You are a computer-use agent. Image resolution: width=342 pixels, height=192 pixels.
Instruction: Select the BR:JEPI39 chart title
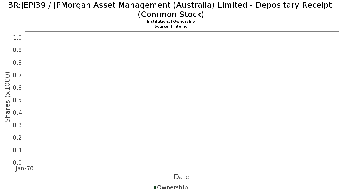click(171, 9)
